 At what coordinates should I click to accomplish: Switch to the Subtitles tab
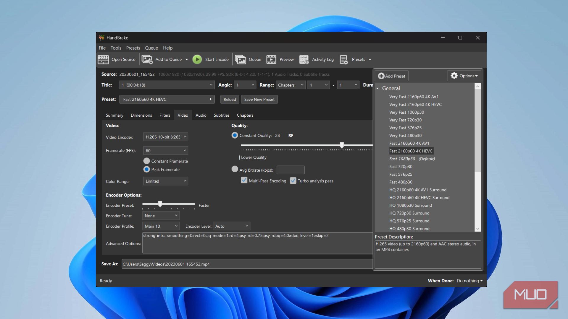click(x=222, y=115)
